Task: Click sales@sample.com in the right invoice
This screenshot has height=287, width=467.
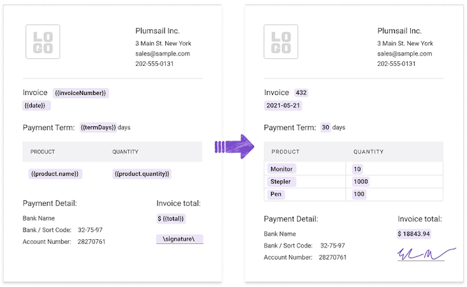Action: [404, 54]
